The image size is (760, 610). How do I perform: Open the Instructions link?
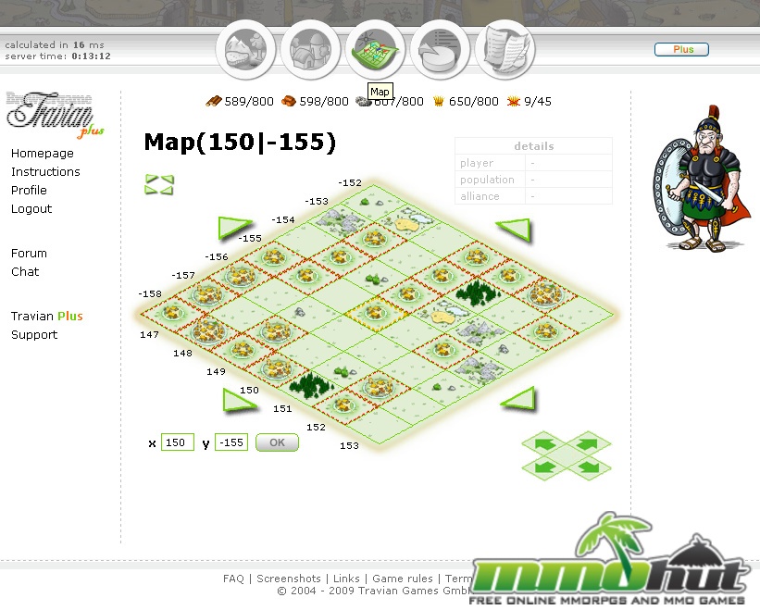[x=45, y=171]
